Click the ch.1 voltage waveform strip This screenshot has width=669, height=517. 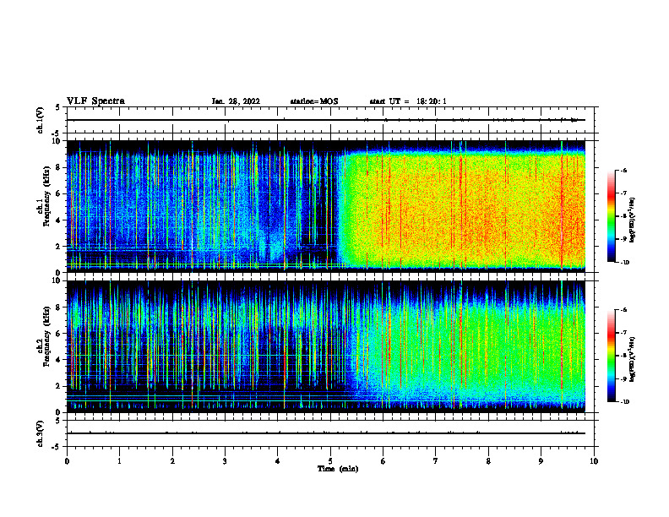point(330,120)
